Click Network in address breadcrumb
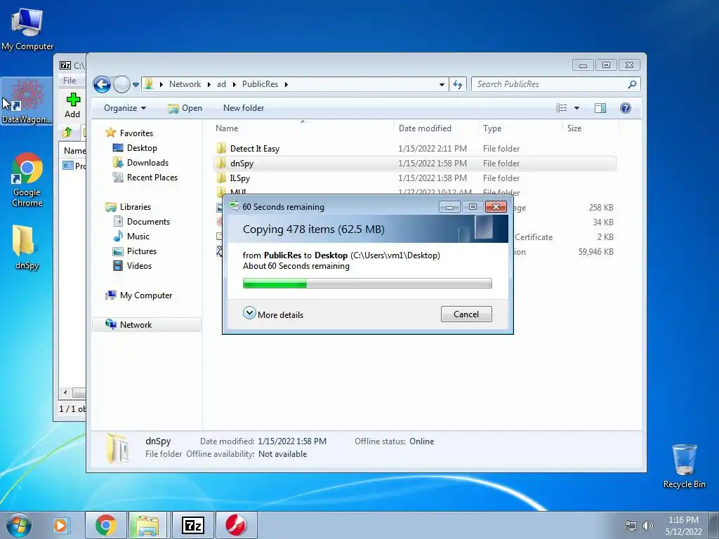The height and width of the screenshot is (539, 719). (185, 84)
